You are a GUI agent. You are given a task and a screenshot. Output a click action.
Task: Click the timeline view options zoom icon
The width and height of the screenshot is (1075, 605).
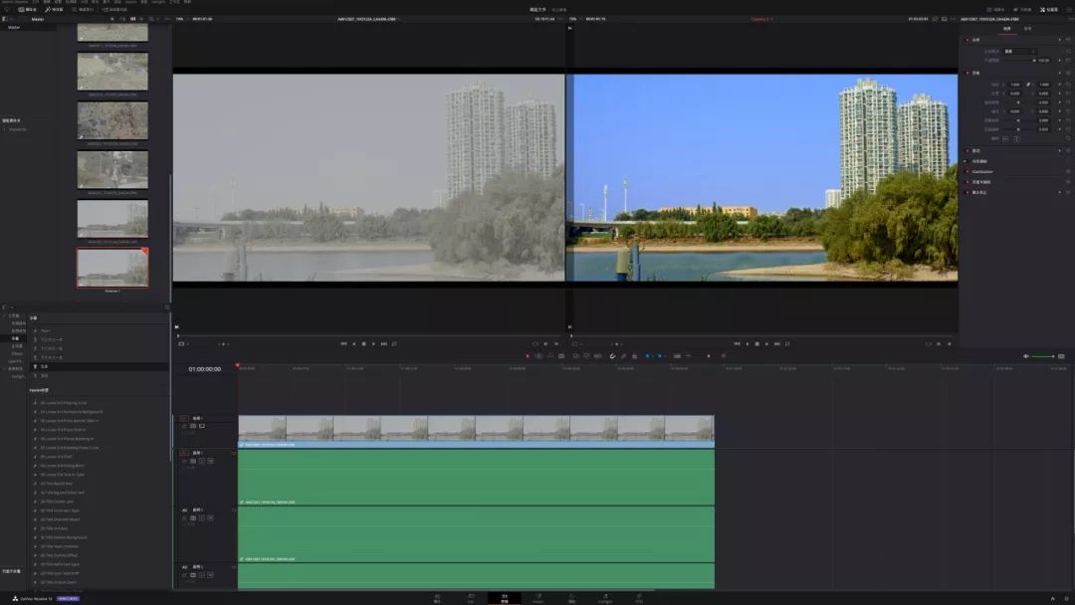tap(677, 356)
